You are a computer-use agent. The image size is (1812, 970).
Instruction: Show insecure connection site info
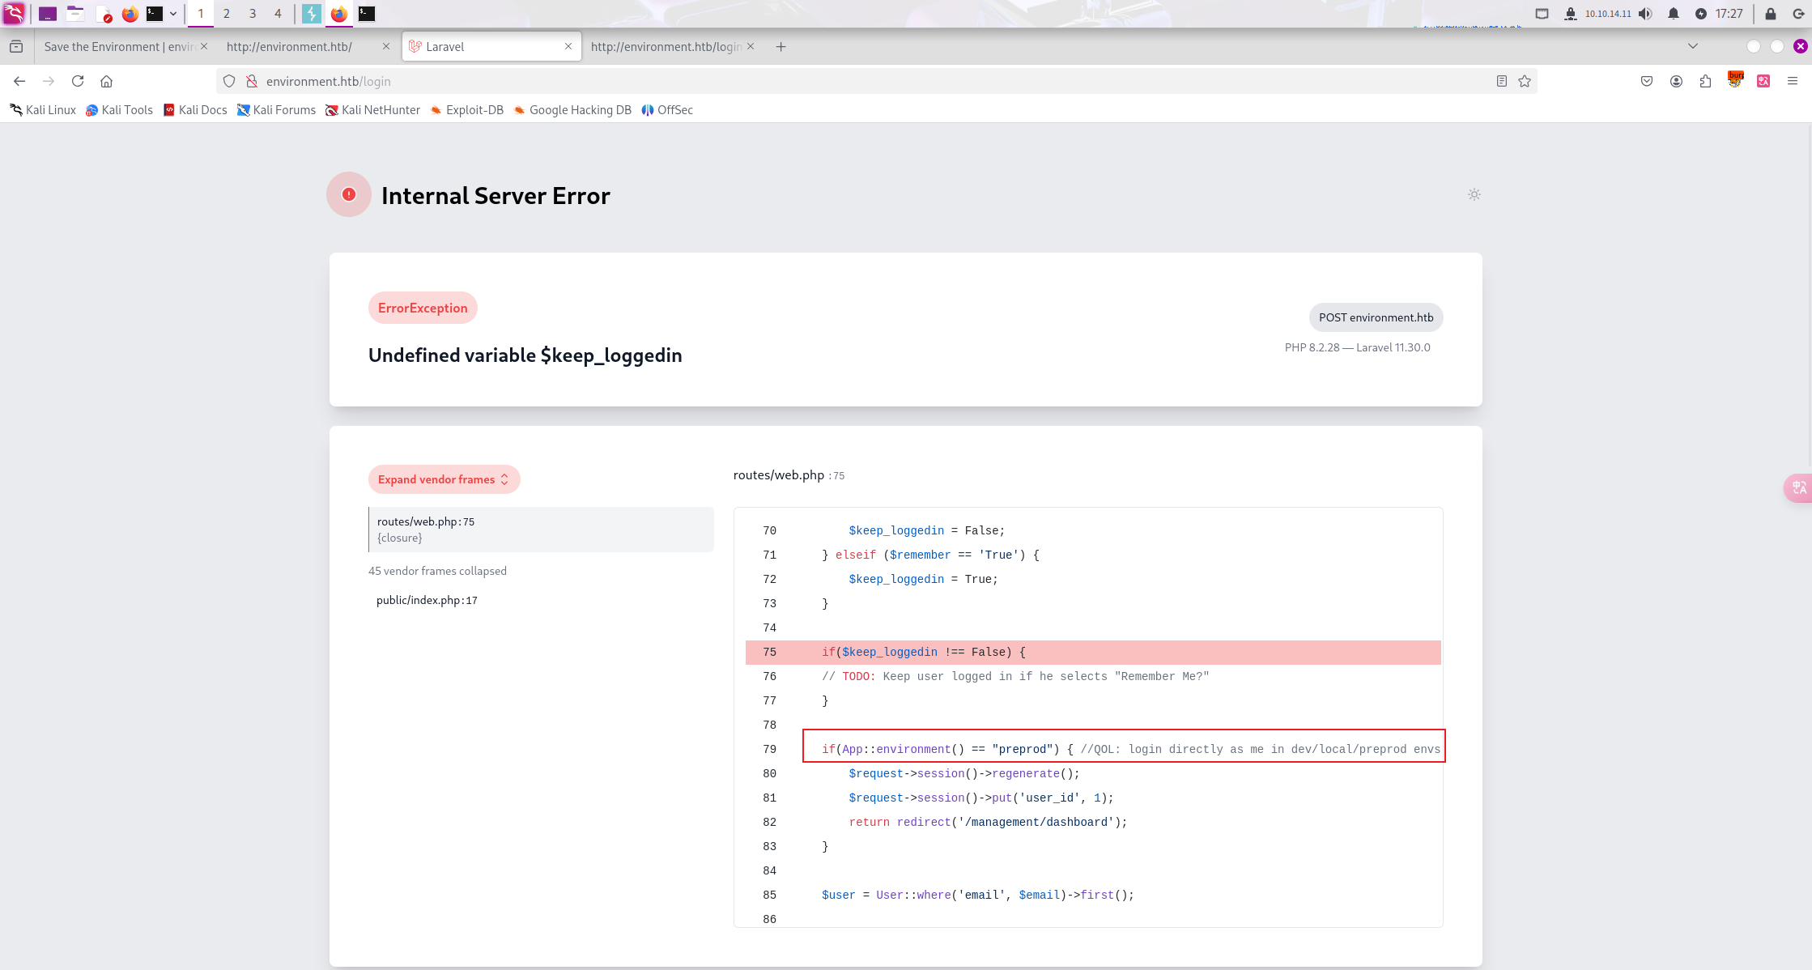(252, 81)
